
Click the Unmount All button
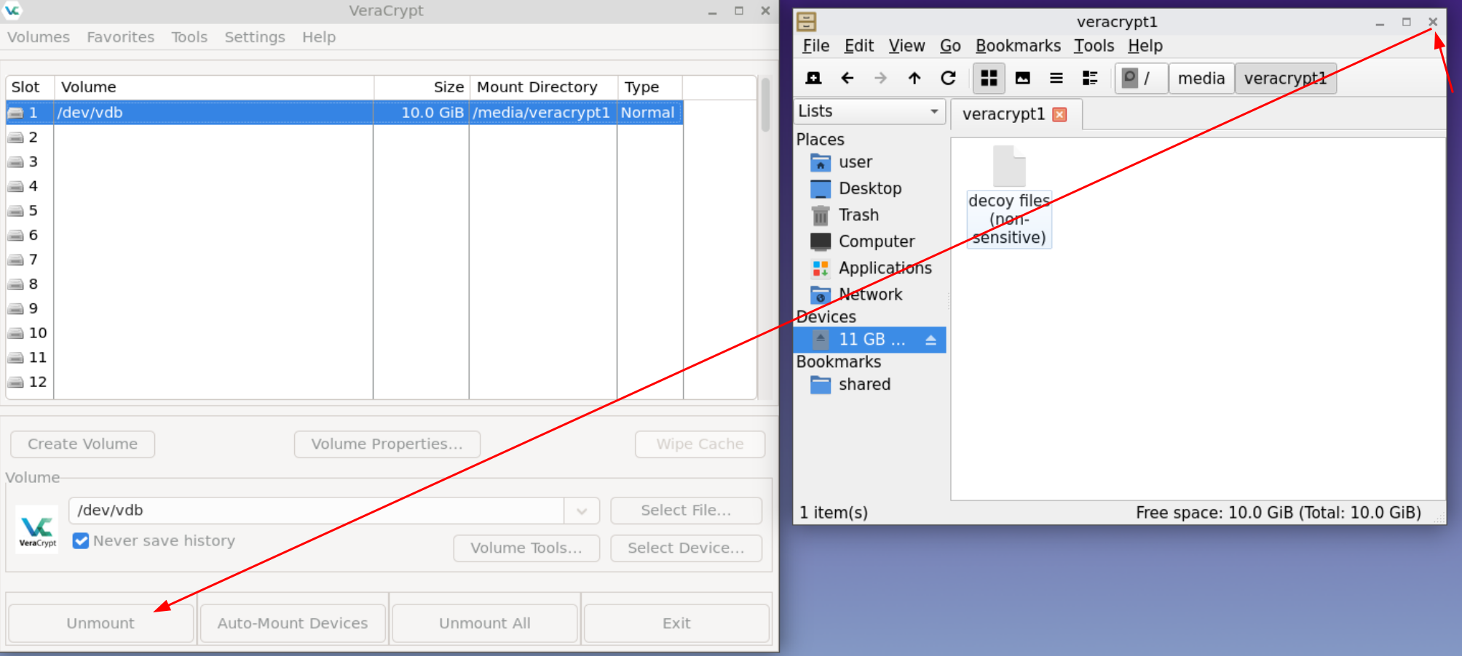485,623
